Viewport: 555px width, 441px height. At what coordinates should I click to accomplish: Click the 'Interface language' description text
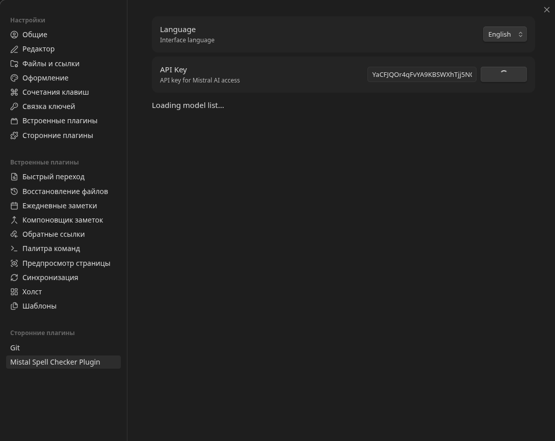[x=187, y=40]
